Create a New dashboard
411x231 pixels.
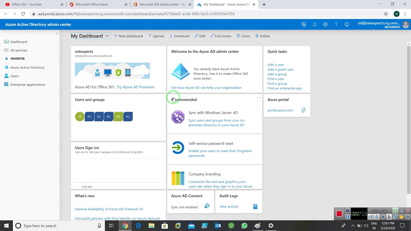coord(128,36)
